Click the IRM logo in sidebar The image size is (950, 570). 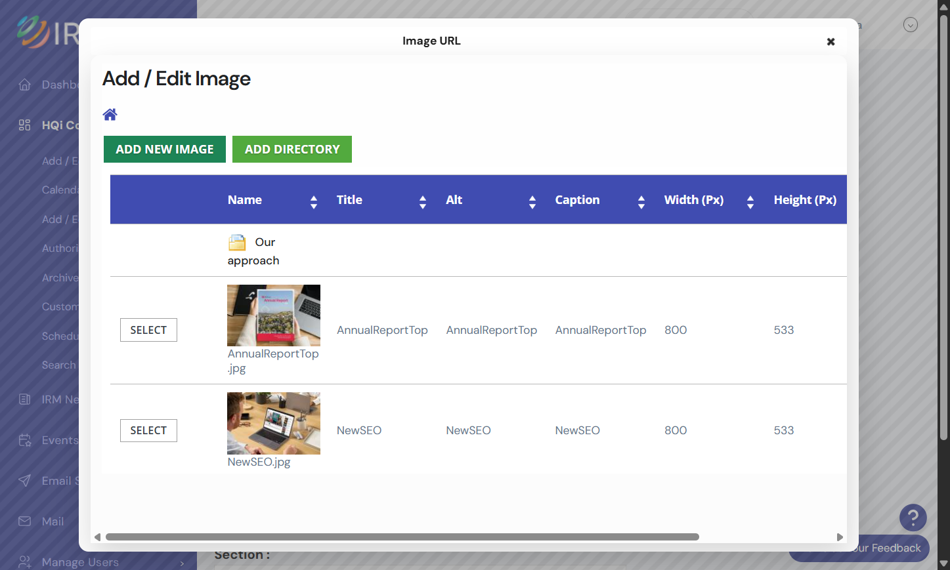pyautogui.click(x=47, y=33)
